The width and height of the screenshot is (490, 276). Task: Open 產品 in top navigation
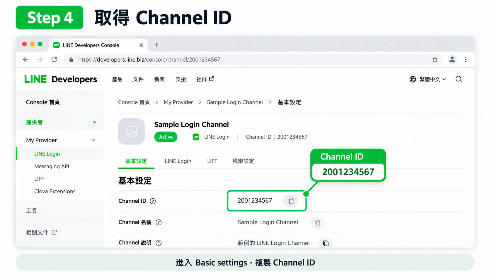[117, 79]
